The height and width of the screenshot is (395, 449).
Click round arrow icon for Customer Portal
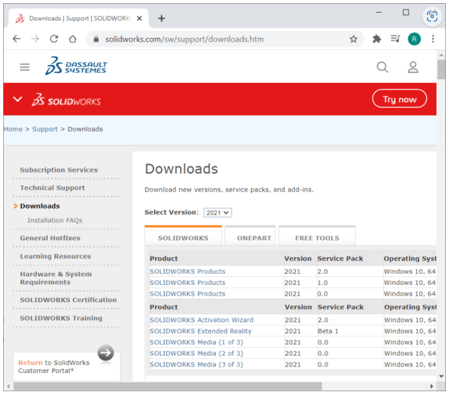[x=106, y=353]
